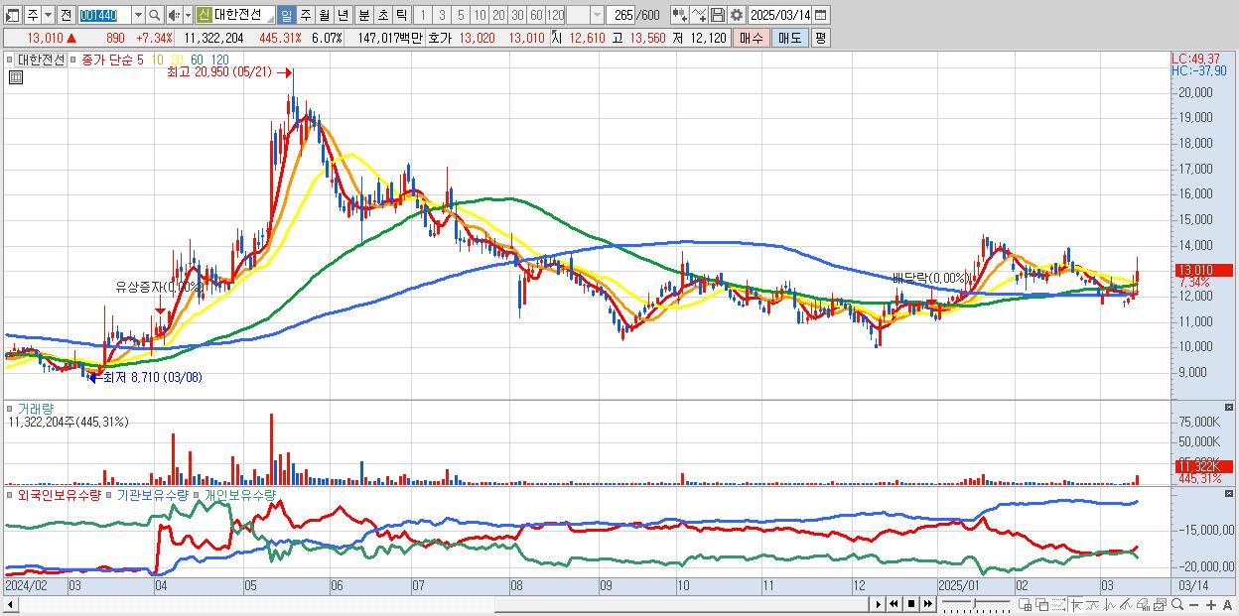Click the dashed chart range icon at bottom

point(1058,604)
